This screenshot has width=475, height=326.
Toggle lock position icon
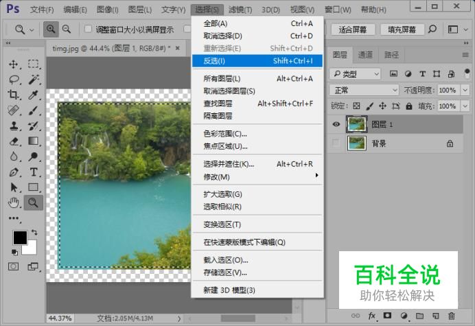pos(382,106)
